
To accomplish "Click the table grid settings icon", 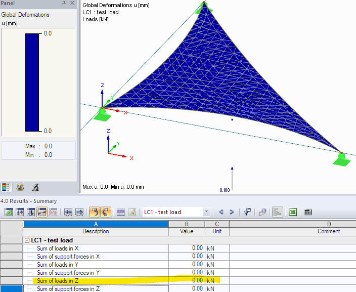I will pyautogui.click(x=121, y=212).
